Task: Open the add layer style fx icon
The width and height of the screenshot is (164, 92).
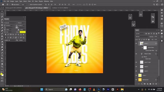Action: 142,84
